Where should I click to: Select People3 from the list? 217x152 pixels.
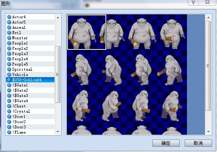point(30,54)
